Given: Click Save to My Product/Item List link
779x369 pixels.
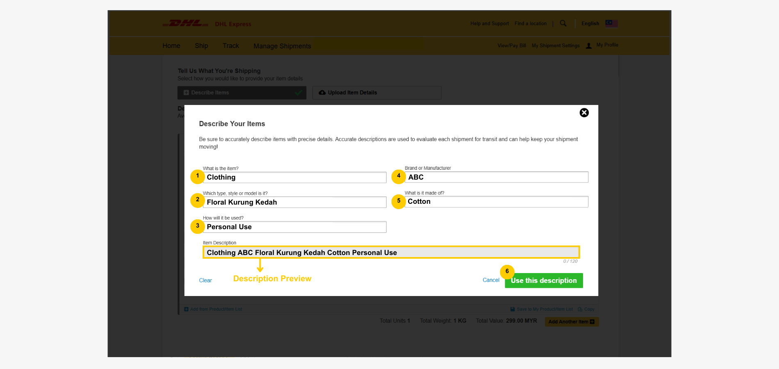Looking at the screenshot, I should [545, 309].
